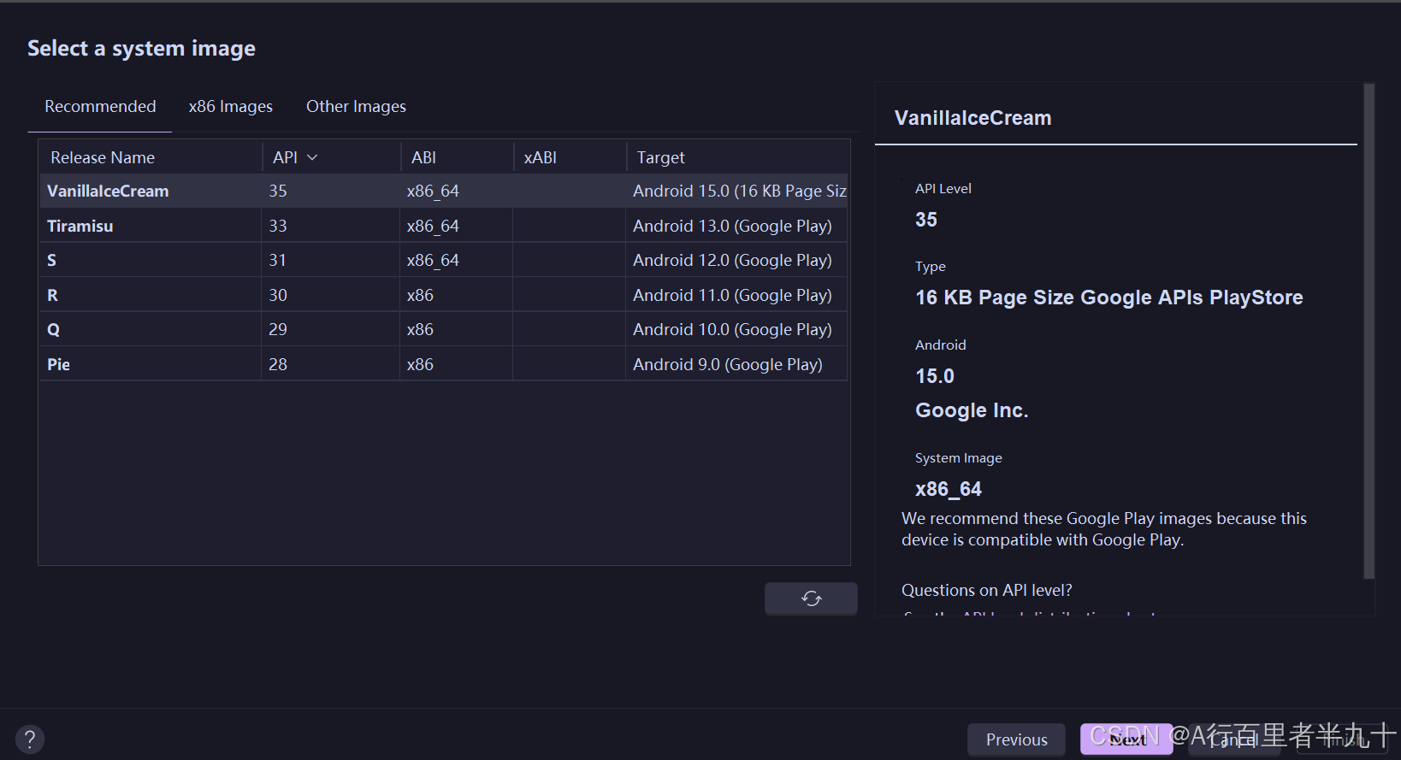
Task: Click the Previous button
Action: tap(1016, 739)
